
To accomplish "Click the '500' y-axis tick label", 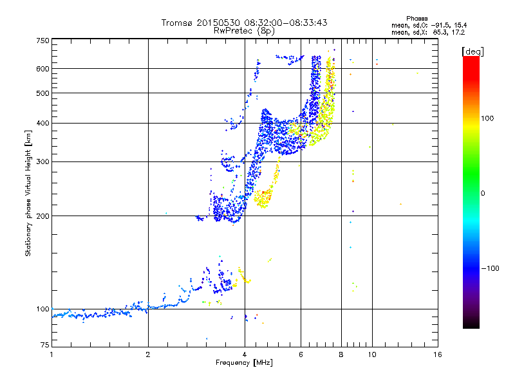I will click(x=42, y=93).
